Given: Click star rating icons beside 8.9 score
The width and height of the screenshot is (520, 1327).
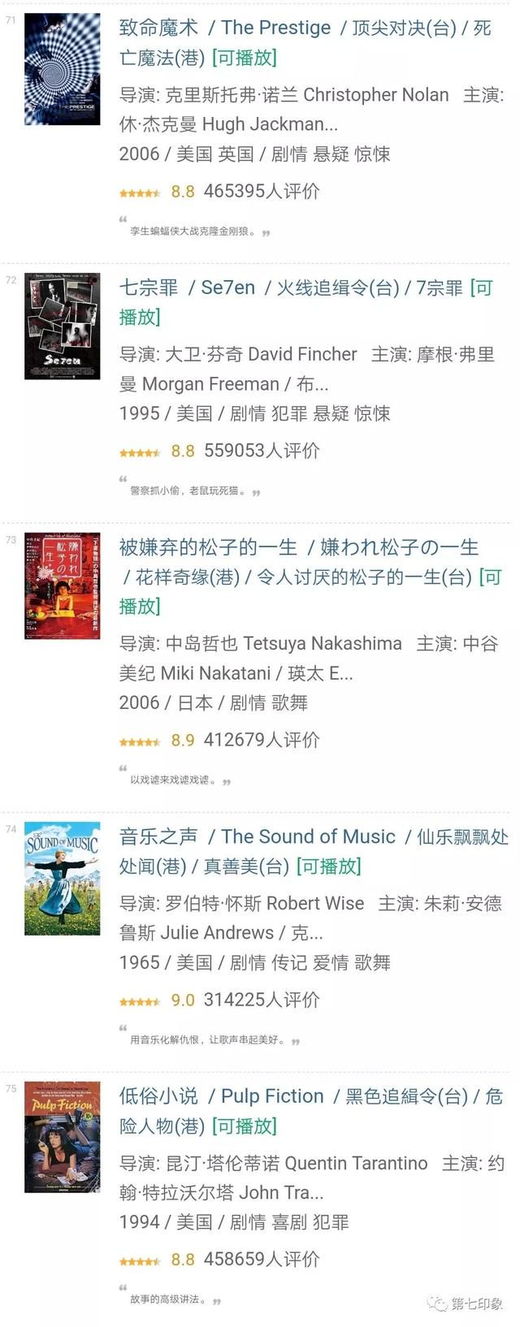Looking at the screenshot, I should [140, 742].
